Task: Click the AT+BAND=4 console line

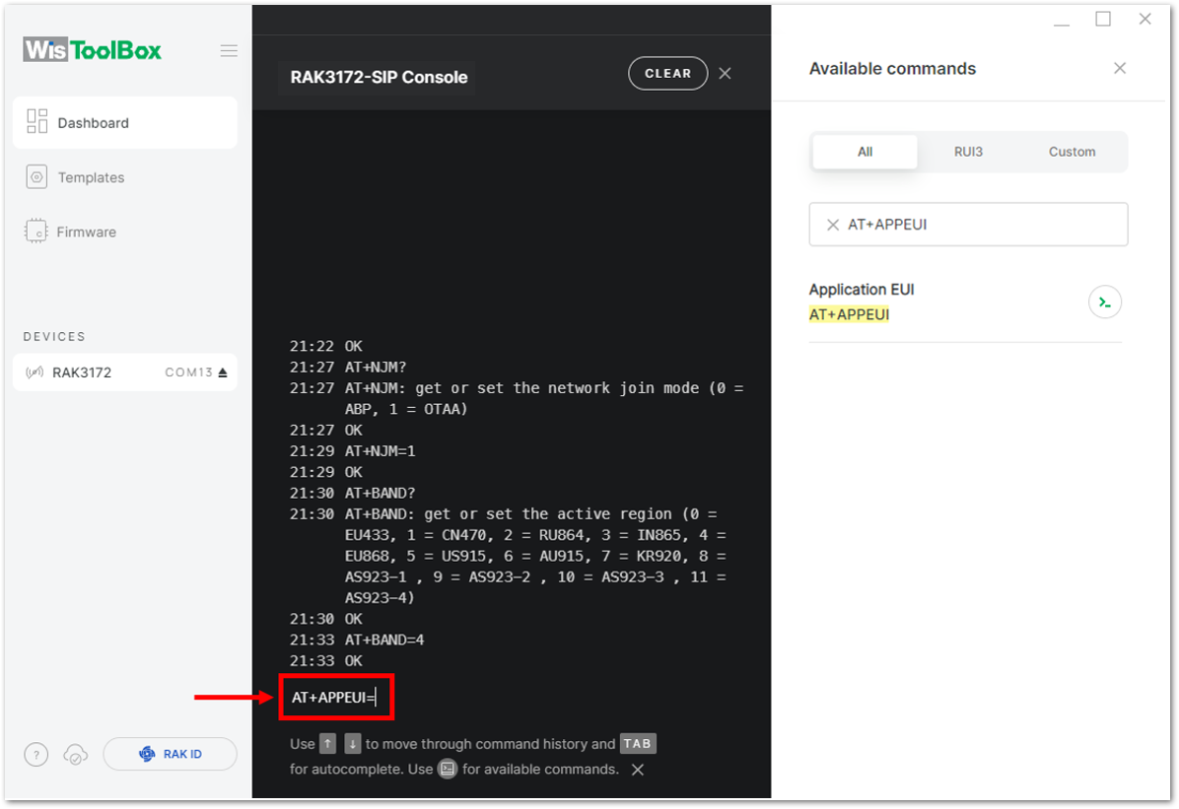Action: pos(385,640)
